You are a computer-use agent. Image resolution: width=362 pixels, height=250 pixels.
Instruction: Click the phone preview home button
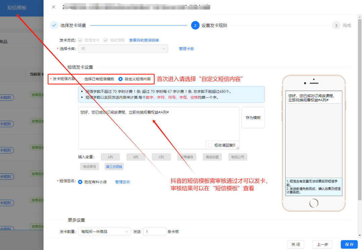[313, 203]
